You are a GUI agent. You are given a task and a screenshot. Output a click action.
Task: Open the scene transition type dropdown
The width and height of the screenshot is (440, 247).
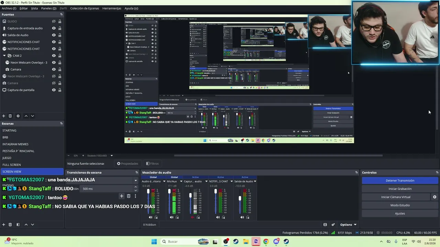[135, 180]
